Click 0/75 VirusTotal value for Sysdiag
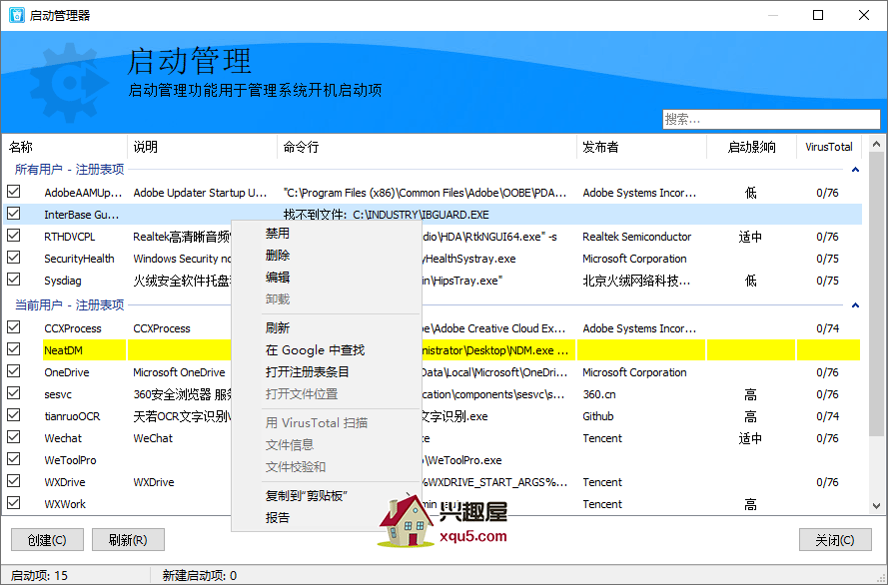Screen dimensions: 888x585 click(x=827, y=281)
